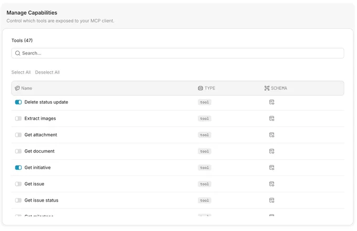Show schema for Get document tool
Screen dimensions: 357x231
(271, 151)
